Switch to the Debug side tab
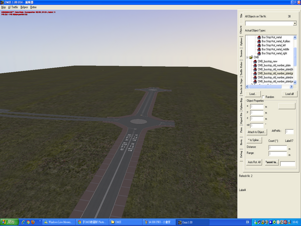301x226 pixels. pyautogui.click(x=241, y=154)
